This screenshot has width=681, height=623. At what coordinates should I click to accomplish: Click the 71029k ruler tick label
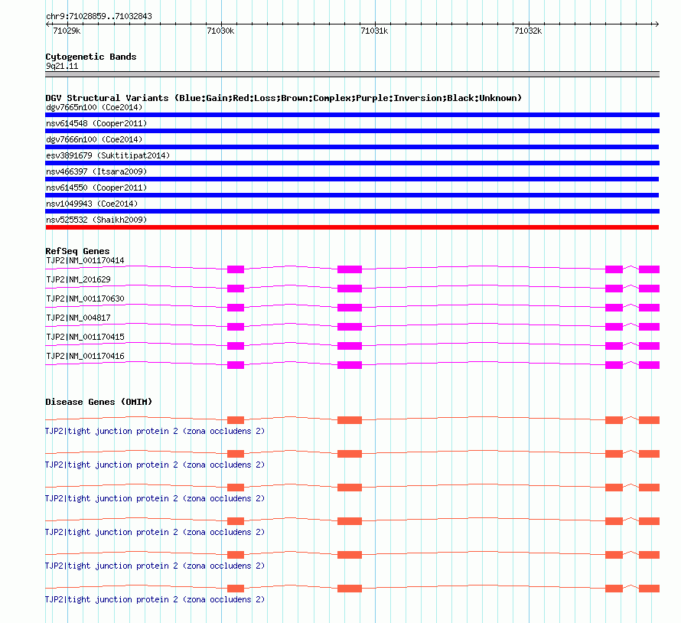point(67,31)
